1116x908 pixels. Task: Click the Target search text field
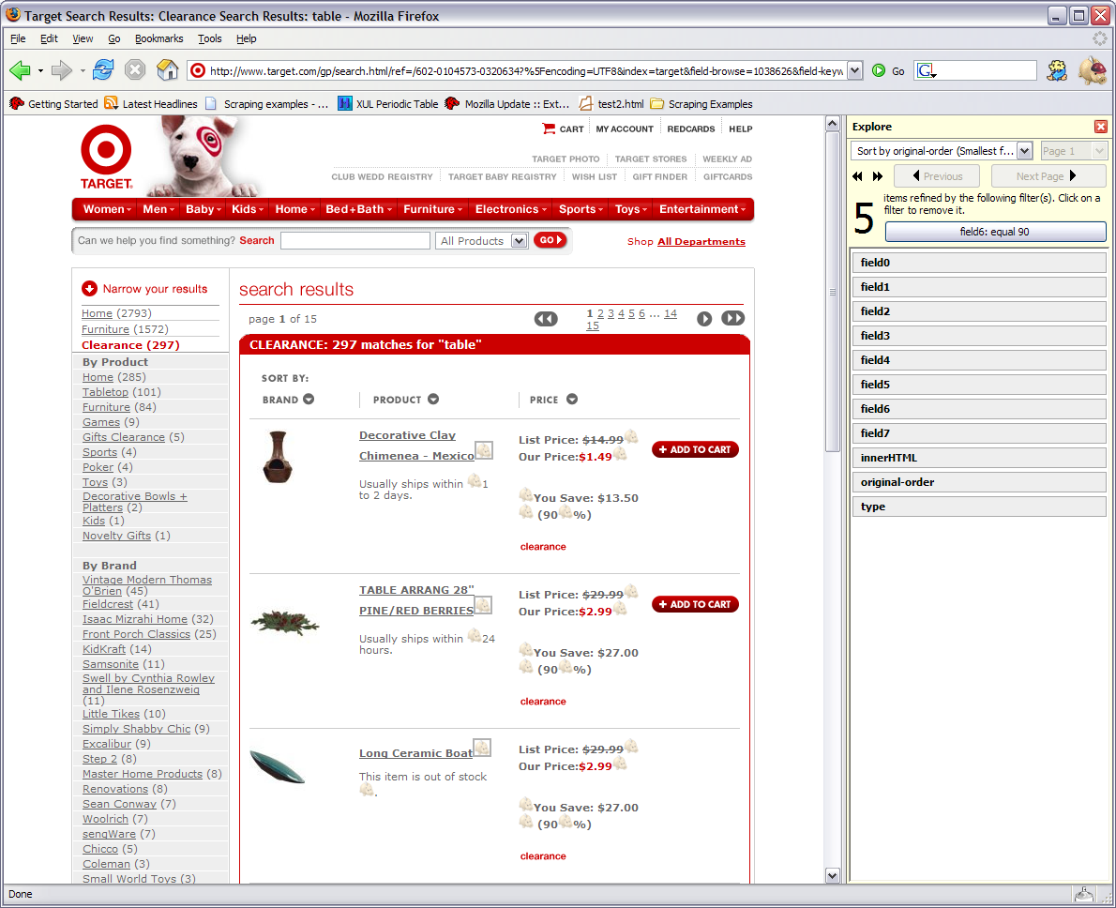354,241
